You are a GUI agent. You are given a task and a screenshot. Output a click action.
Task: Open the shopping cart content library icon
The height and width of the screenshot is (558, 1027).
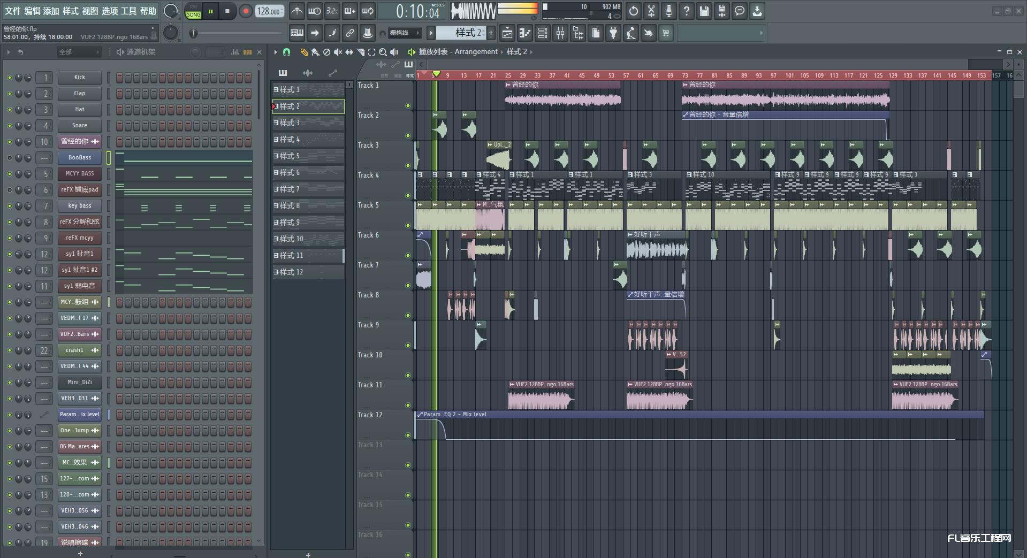(x=666, y=33)
